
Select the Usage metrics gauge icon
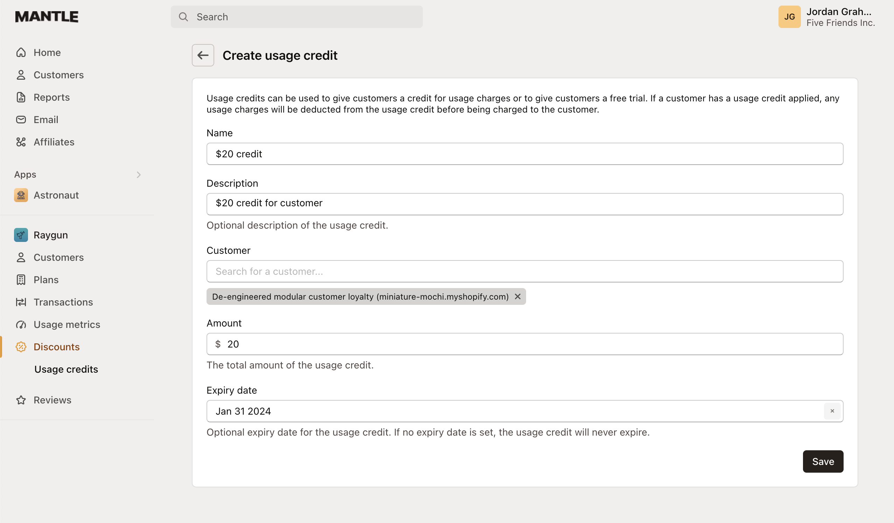coord(21,324)
